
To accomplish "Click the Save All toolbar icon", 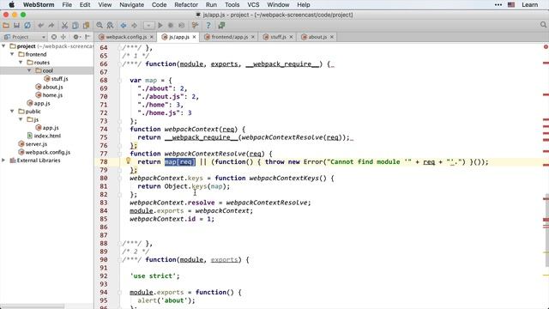I will (x=16, y=25).
